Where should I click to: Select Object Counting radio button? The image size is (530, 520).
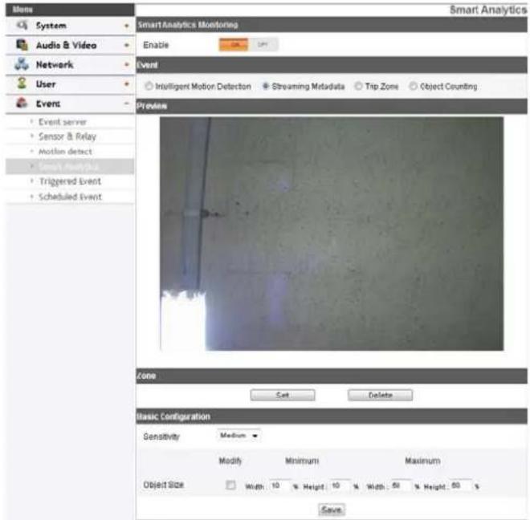(413, 86)
